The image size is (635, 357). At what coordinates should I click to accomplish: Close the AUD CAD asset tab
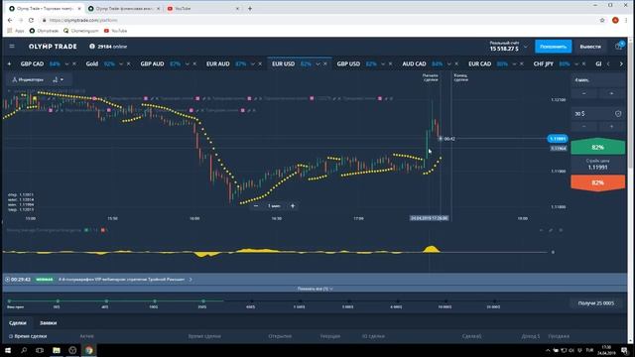(x=456, y=63)
